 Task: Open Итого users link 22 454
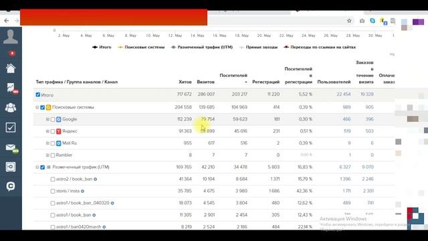click(x=343, y=94)
